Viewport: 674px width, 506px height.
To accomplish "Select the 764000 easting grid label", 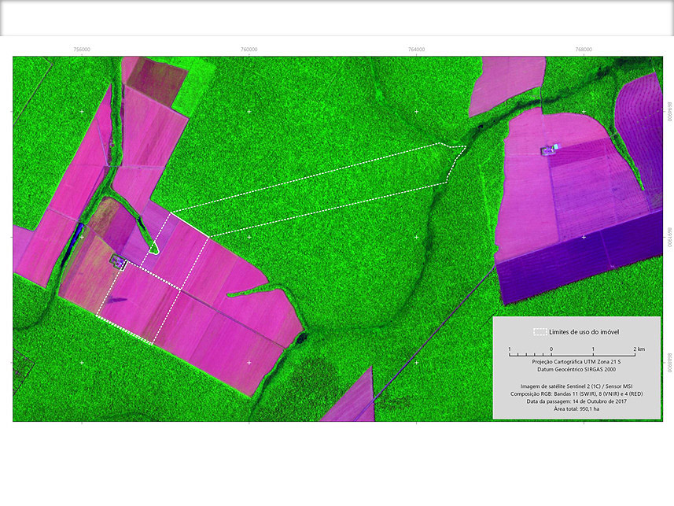I will coord(416,49).
